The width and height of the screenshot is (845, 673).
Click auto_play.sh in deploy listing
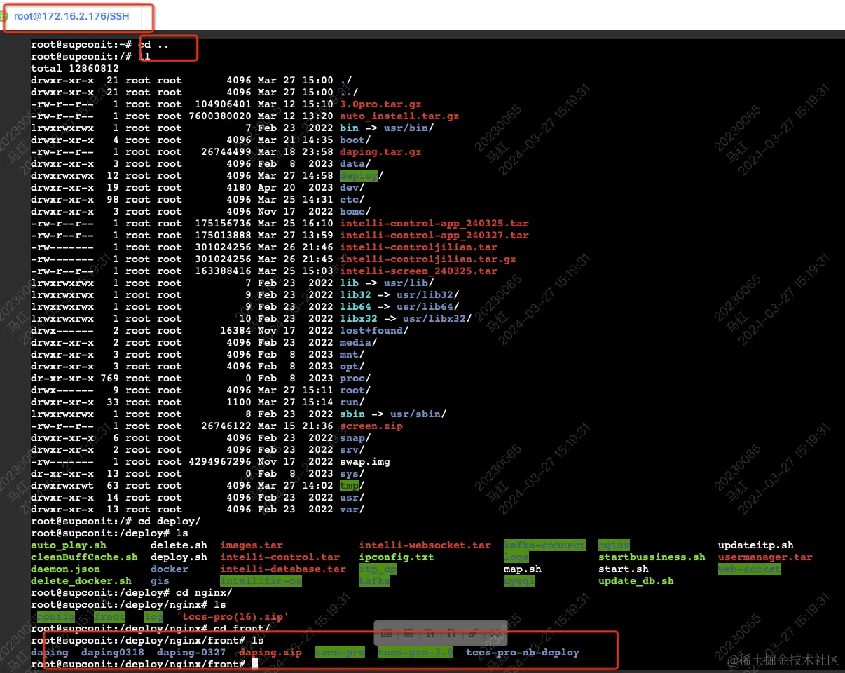tap(69, 545)
